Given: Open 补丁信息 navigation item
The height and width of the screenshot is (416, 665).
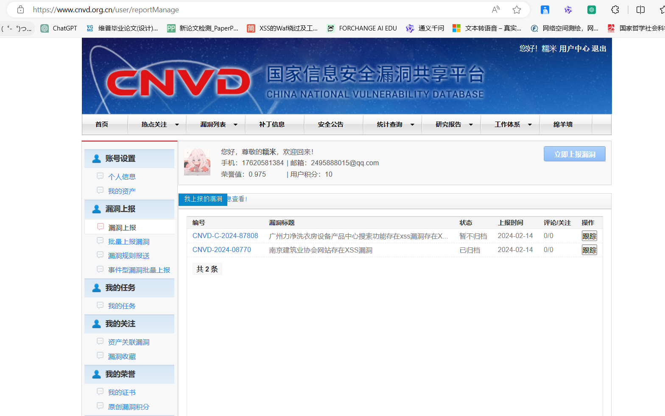Looking at the screenshot, I should tap(272, 124).
